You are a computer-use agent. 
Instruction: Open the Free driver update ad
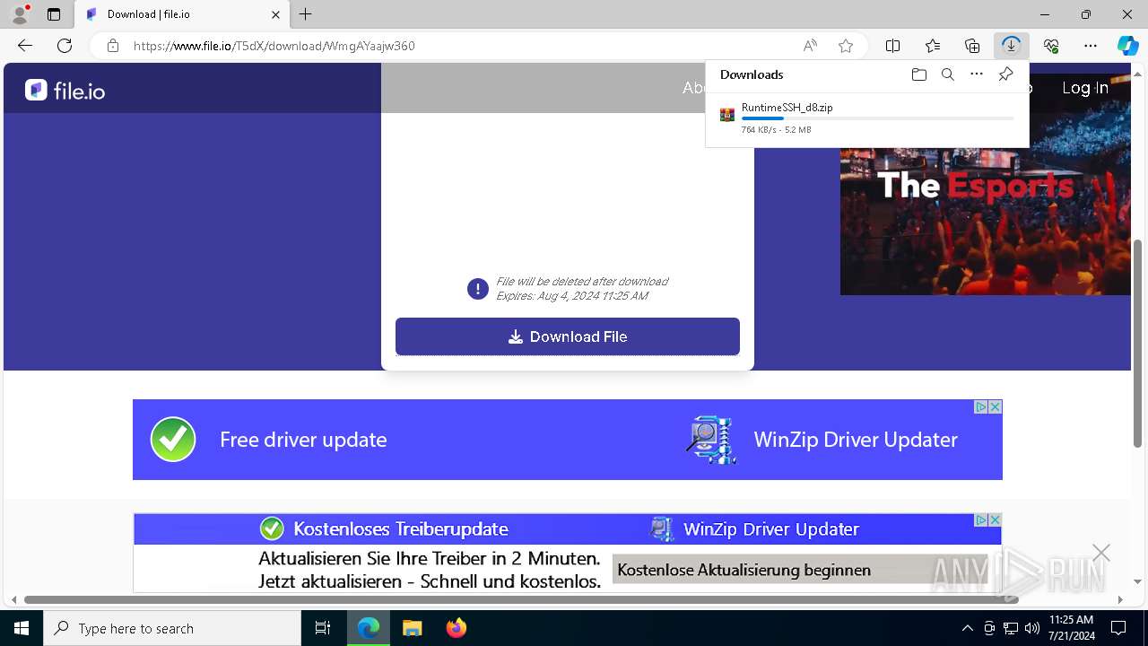pyautogui.click(x=303, y=440)
